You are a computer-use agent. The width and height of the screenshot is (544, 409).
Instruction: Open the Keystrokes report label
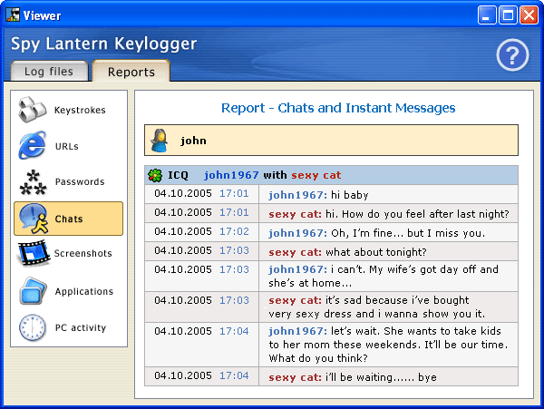(80, 110)
